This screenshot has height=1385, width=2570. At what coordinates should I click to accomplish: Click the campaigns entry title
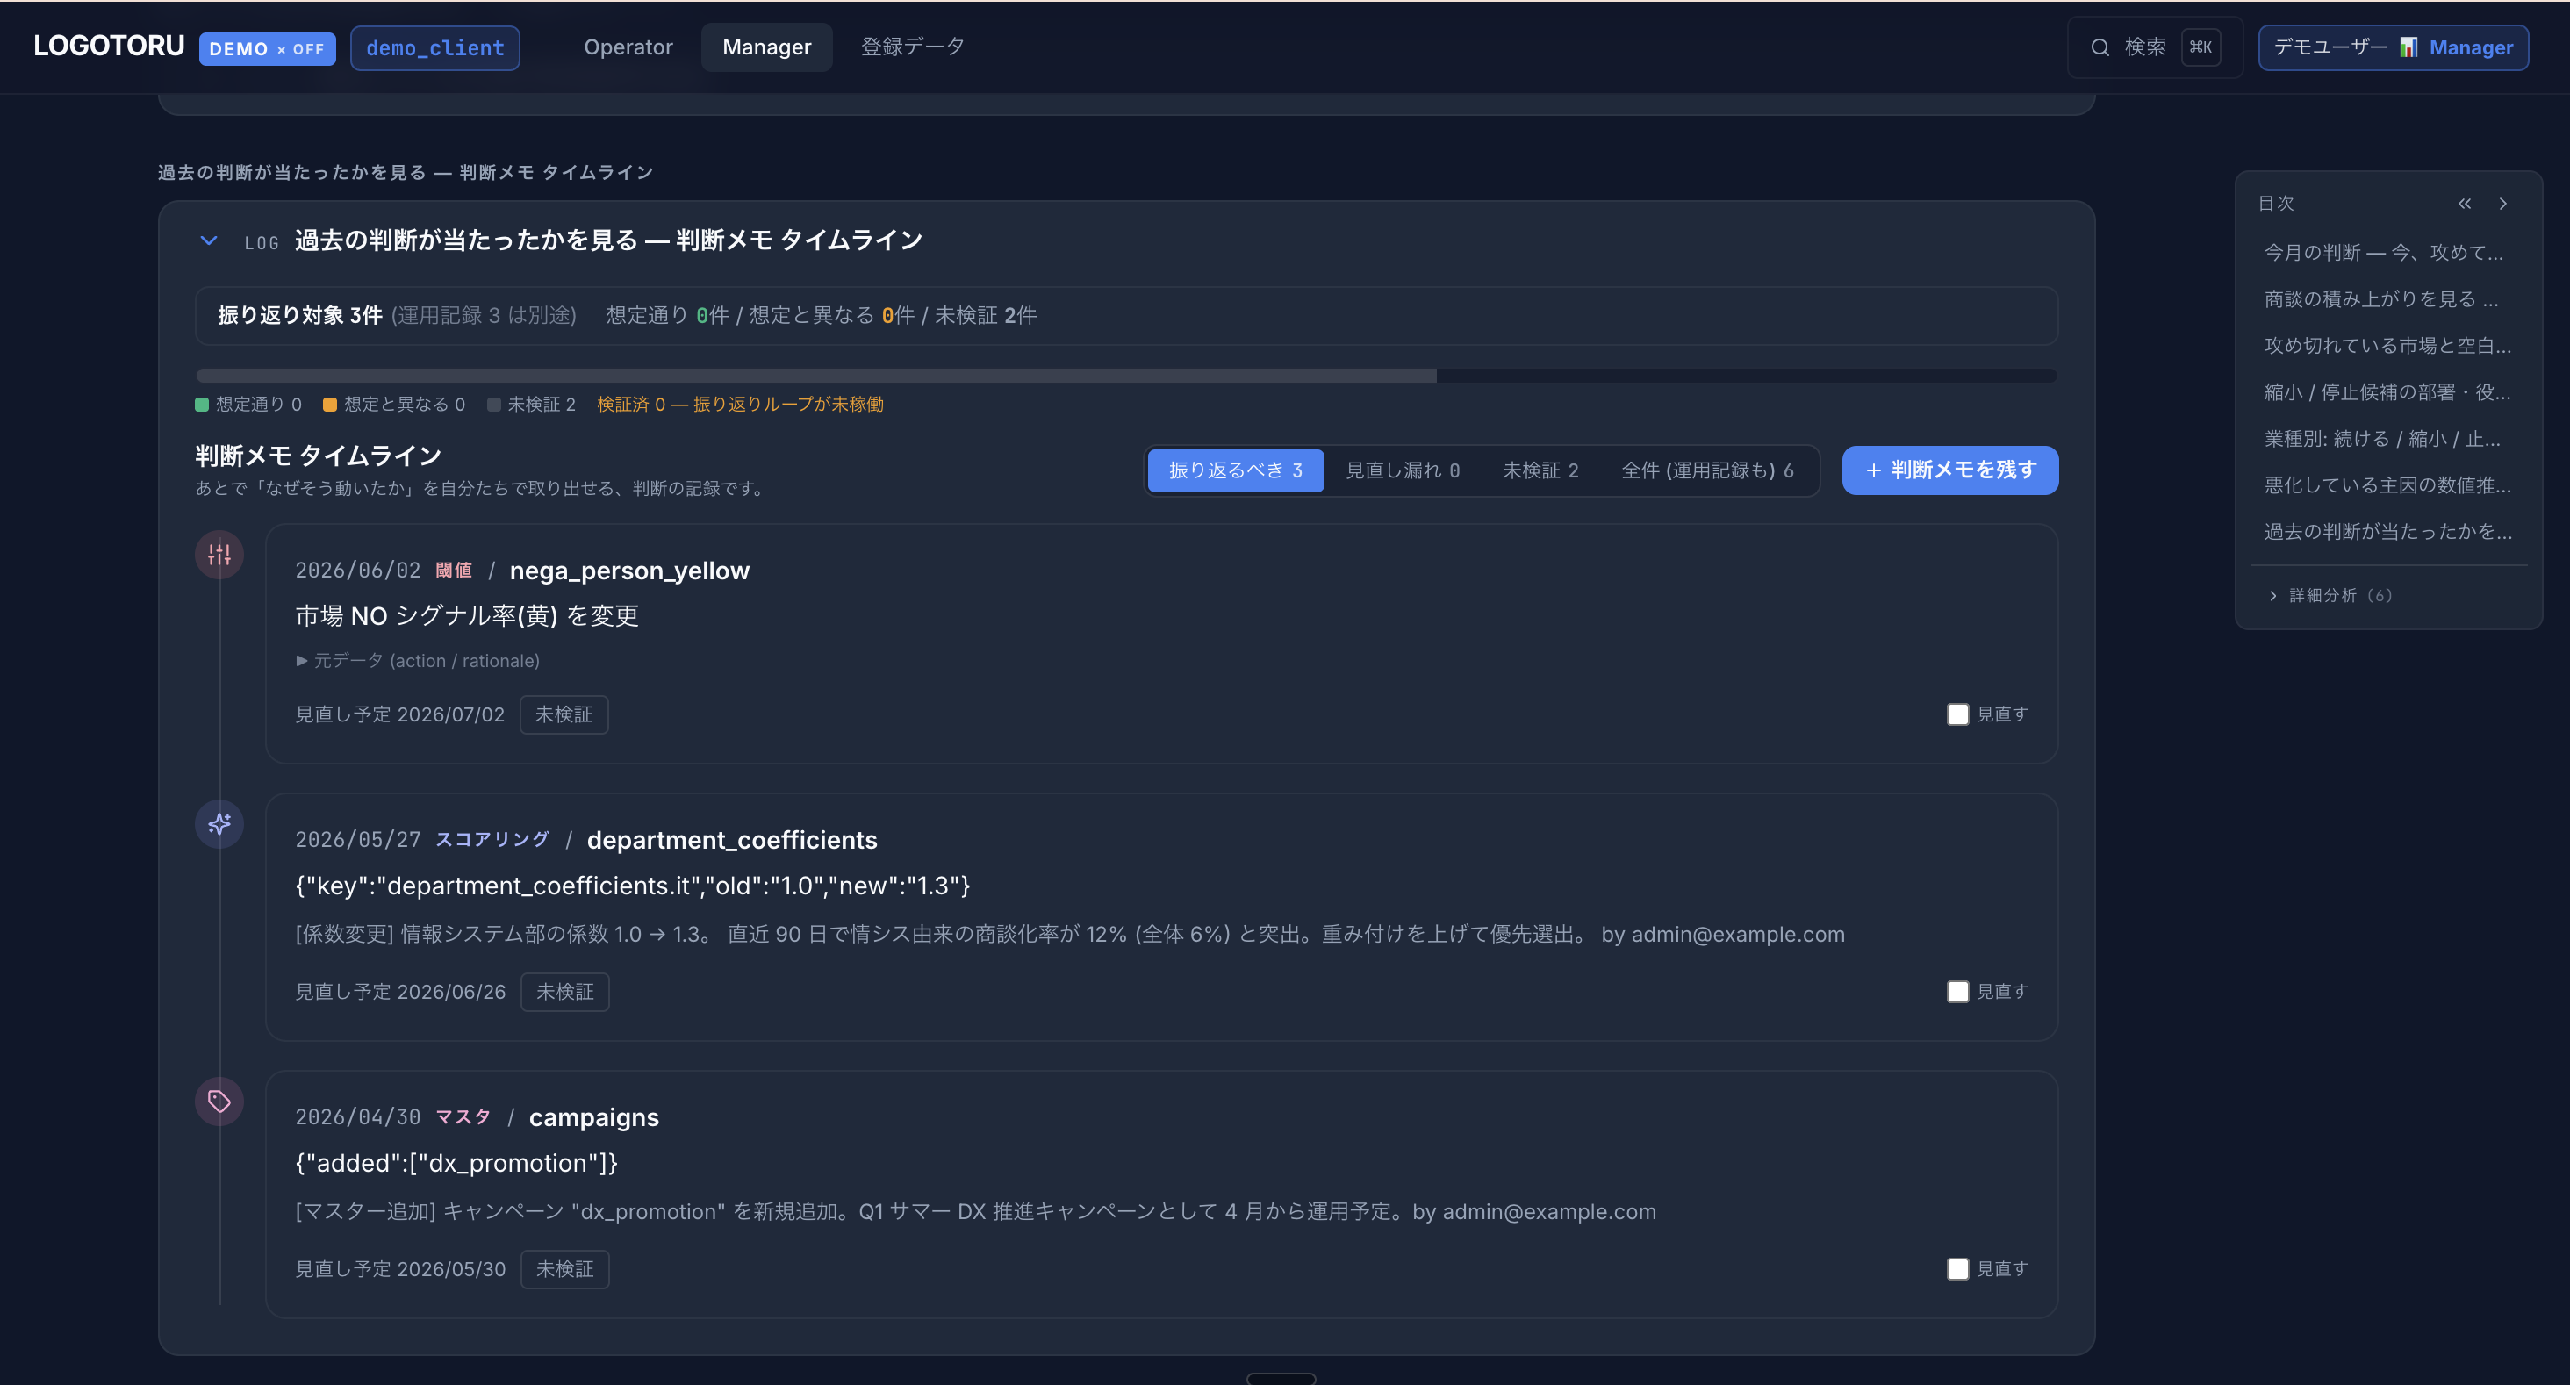593,1117
